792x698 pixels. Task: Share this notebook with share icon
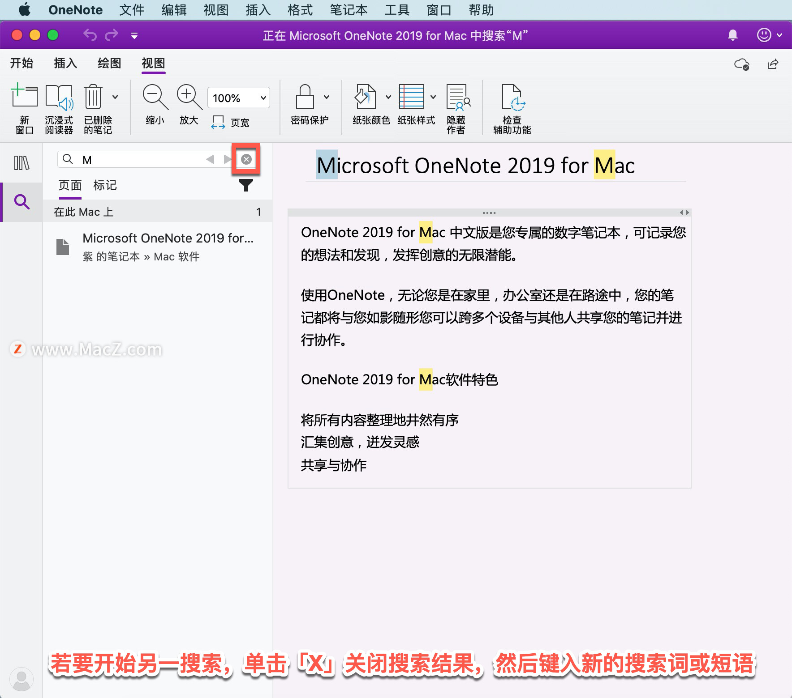773,64
